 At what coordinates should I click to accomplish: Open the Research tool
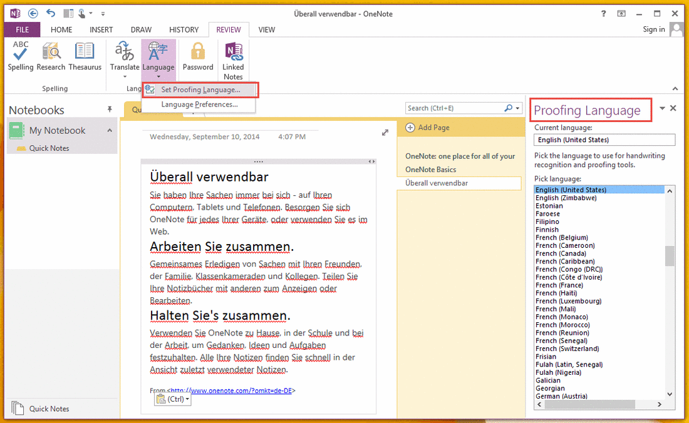point(51,56)
